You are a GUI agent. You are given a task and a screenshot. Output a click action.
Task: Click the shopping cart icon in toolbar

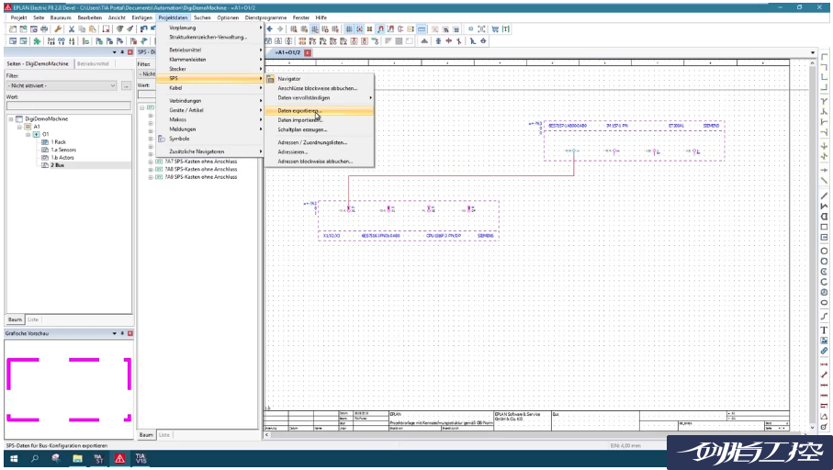494,29
